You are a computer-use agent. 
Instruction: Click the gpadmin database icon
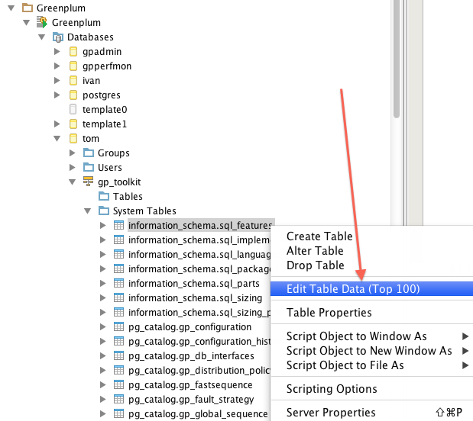(x=73, y=52)
